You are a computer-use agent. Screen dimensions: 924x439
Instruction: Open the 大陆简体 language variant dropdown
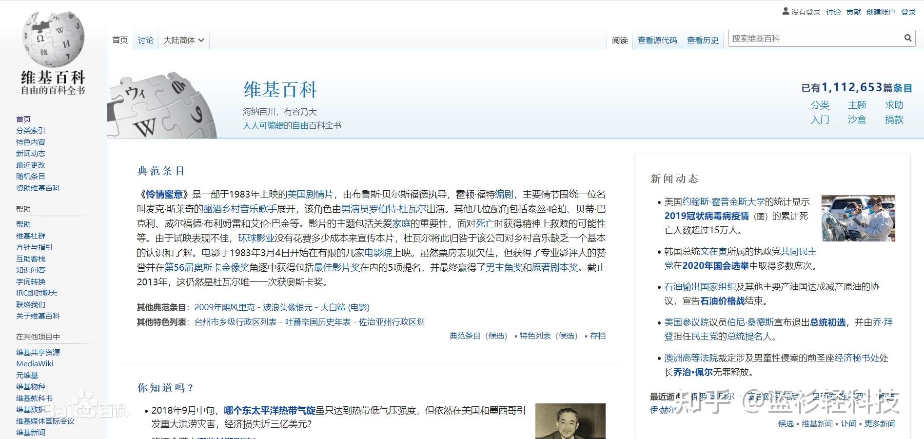(183, 40)
